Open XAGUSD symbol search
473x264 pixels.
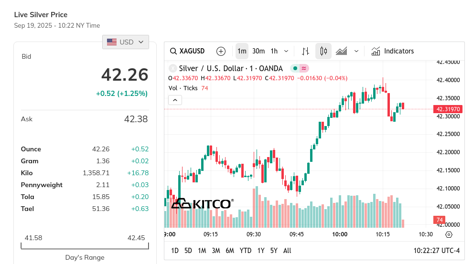tap(187, 51)
